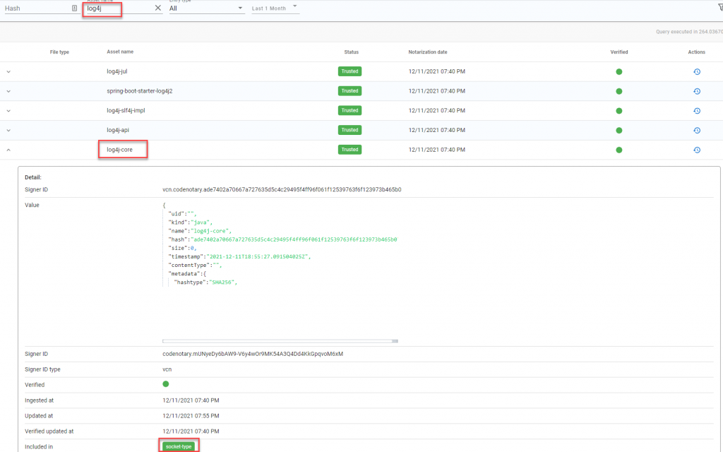The height and width of the screenshot is (452, 723).
Task: Click the Signer ID value starting codenotary.mUNyeDy6bAW9
Action: click(x=253, y=354)
